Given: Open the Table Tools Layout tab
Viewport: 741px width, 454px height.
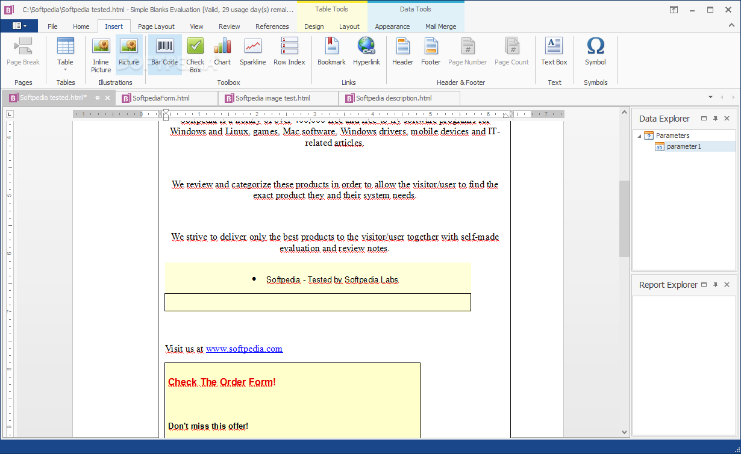Looking at the screenshot, I should pyautogui.click(x=349, y=26).
